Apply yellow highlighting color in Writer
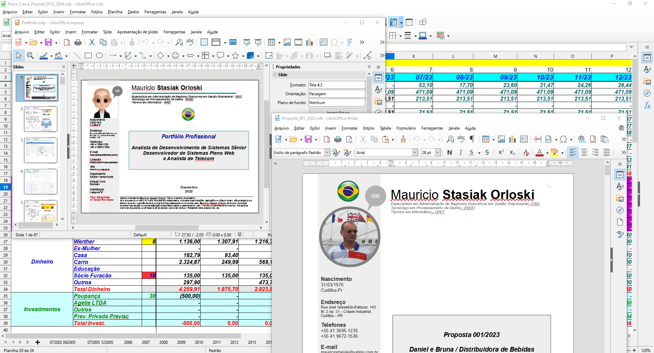 [554, 153]
